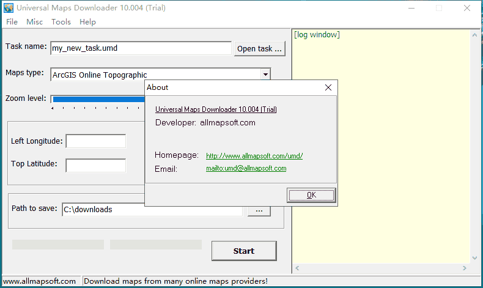
Task: Click the log window scroll up arrow
Action: tap(474, 35)
